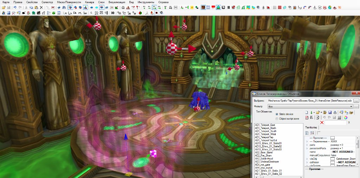Click the undo arrow in main toolbar
The image size is (360, 178).
click(x=15, y=7)
